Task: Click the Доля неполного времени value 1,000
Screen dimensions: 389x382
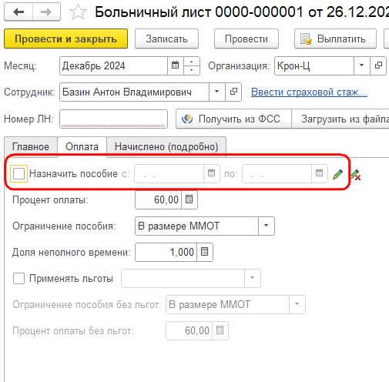Action: click(x=166, y=252)
